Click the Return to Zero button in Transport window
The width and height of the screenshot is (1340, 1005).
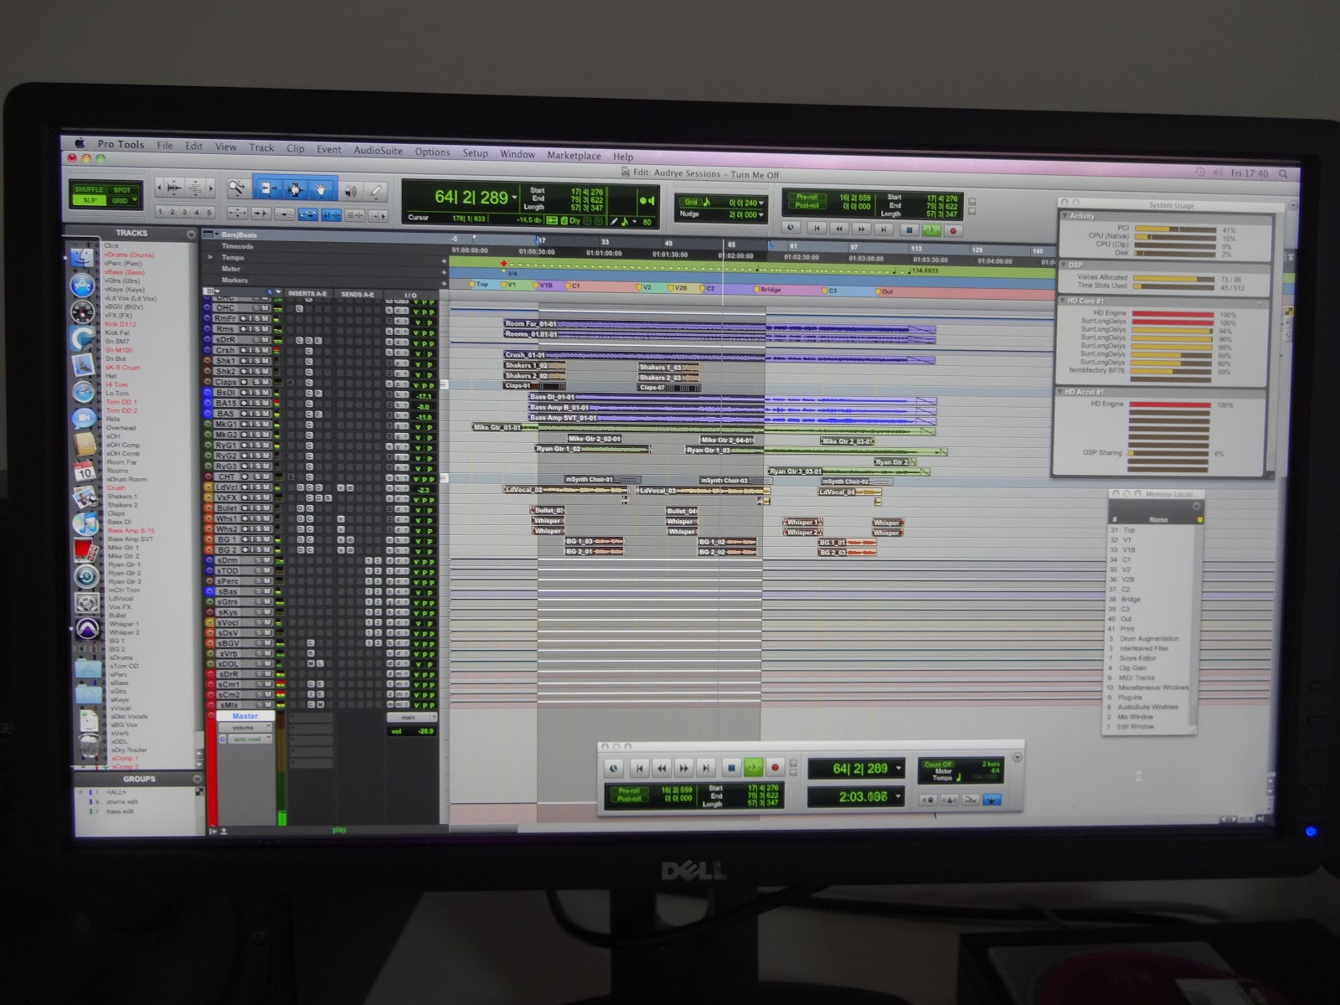point(640,767)
